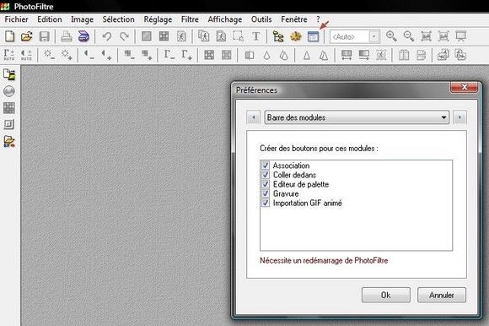
Task: Cancel with the Annuler button
Action: click(442, 295)
